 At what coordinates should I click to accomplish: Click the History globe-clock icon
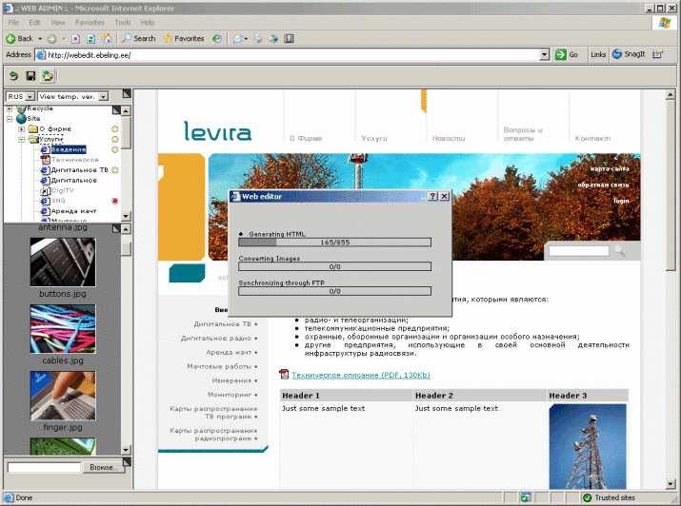click(217, 39)
